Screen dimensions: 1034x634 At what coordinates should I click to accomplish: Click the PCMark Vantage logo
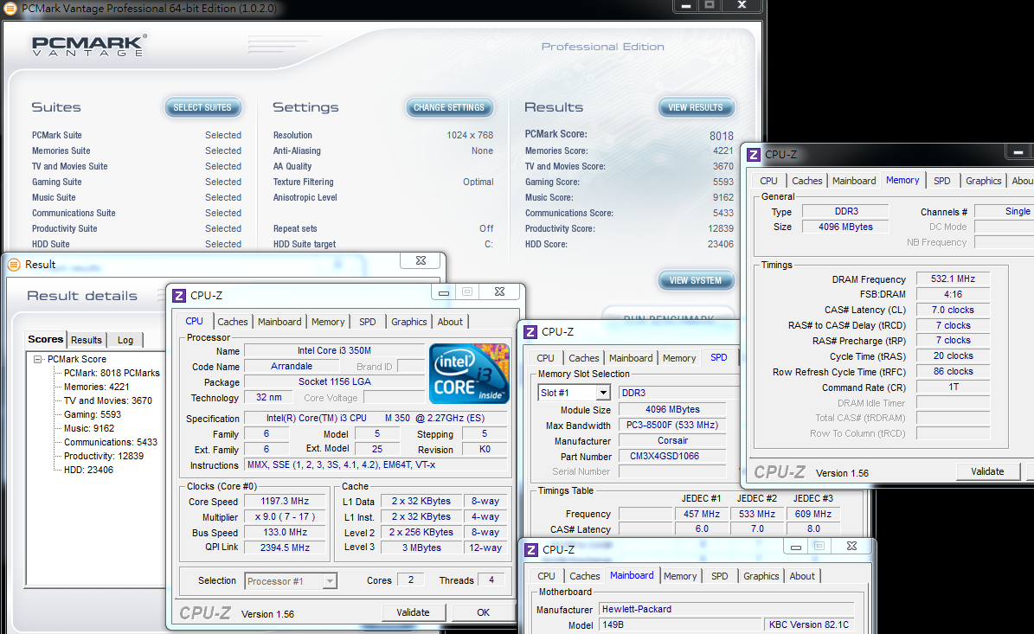point(89,46)
